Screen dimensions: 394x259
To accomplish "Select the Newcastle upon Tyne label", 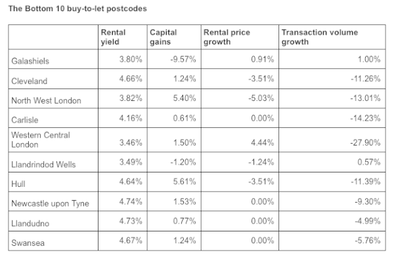I will click(51, 203).
